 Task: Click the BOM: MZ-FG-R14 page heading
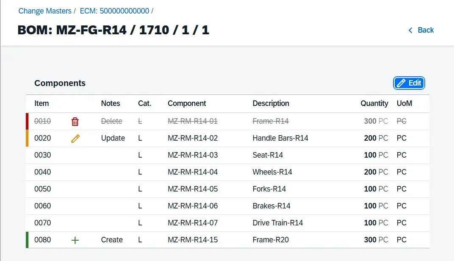point(112,30)
